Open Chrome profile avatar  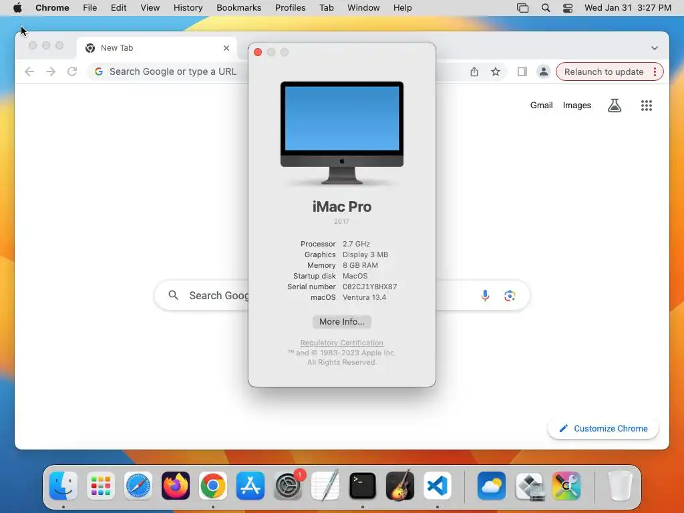click(544, 71)
